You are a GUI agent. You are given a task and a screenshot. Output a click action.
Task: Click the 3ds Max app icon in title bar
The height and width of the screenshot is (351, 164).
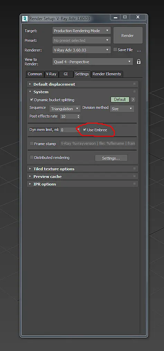click(25, 18)
